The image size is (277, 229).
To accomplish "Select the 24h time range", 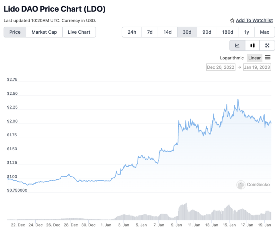I will pyautogui.click(x=132, y=32).
